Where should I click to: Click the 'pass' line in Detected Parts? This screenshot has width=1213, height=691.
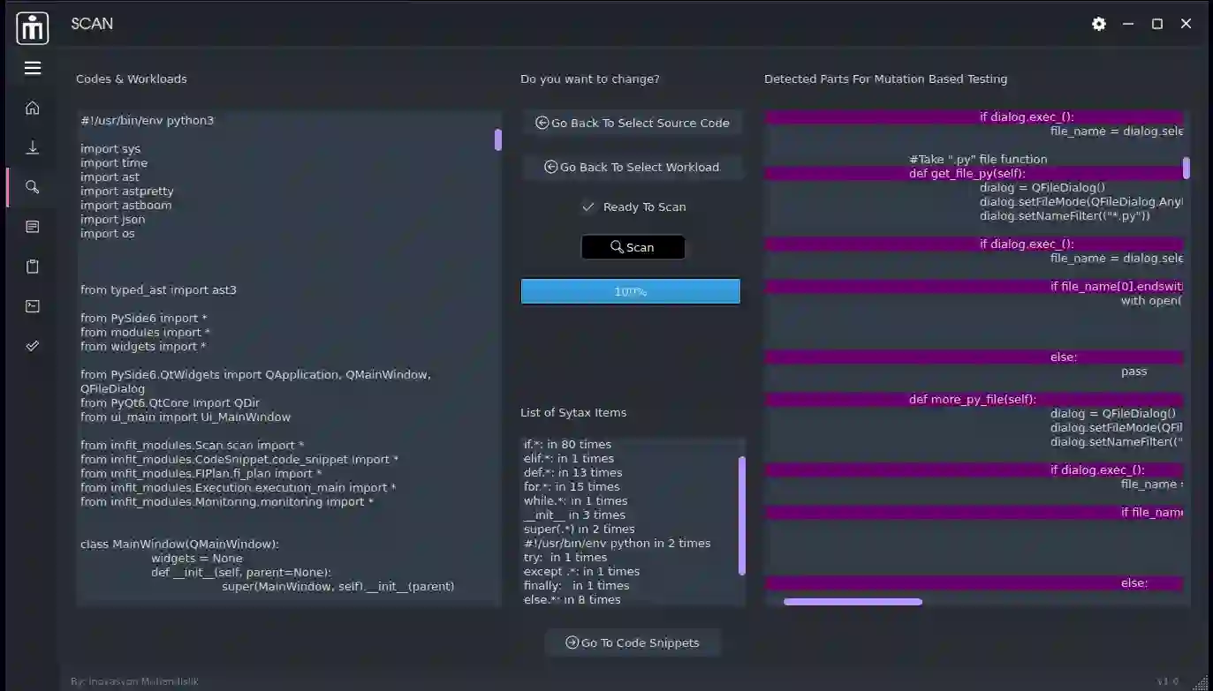point(1133,371)
